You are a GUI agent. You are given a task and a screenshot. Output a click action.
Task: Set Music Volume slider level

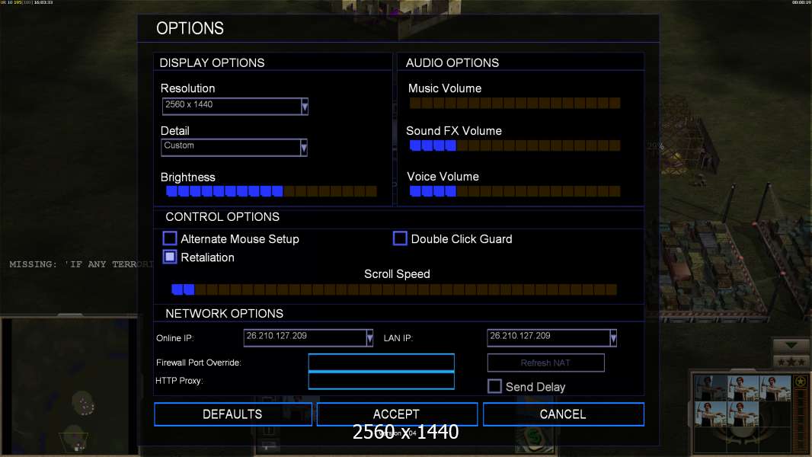click(515, 103)
